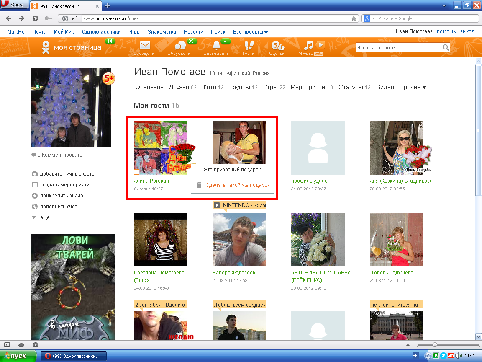Switch to the Фото 13 tab

213,87
